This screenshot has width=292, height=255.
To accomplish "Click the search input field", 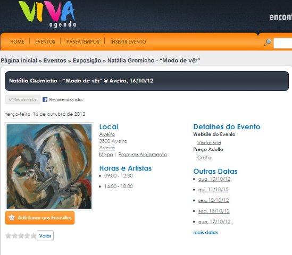I will [282, 43].
